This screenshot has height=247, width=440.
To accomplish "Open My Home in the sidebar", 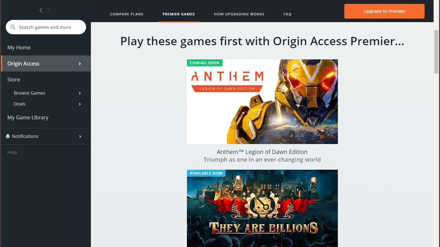I will click(19, 48).
